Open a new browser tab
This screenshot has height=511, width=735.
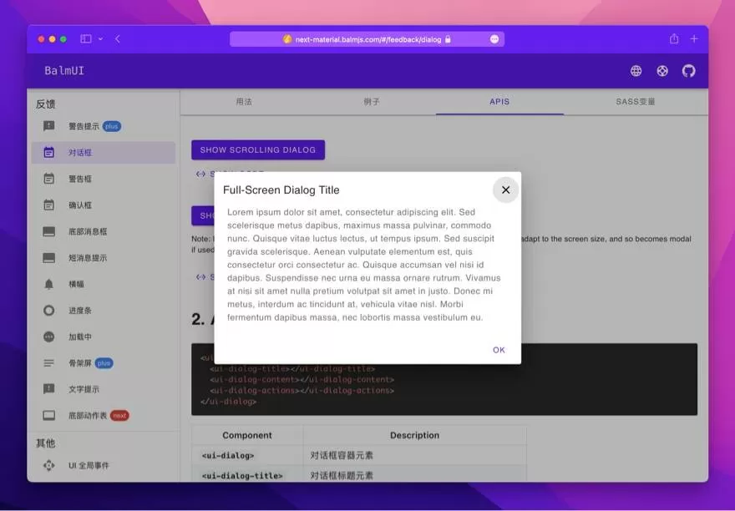694,39
